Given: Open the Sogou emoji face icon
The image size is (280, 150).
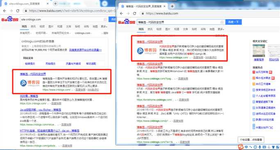Looking at the screenshot, I should click(255, 147).
